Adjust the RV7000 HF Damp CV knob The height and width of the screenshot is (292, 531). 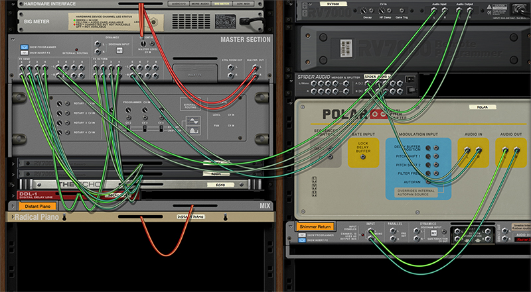(382, 11)
